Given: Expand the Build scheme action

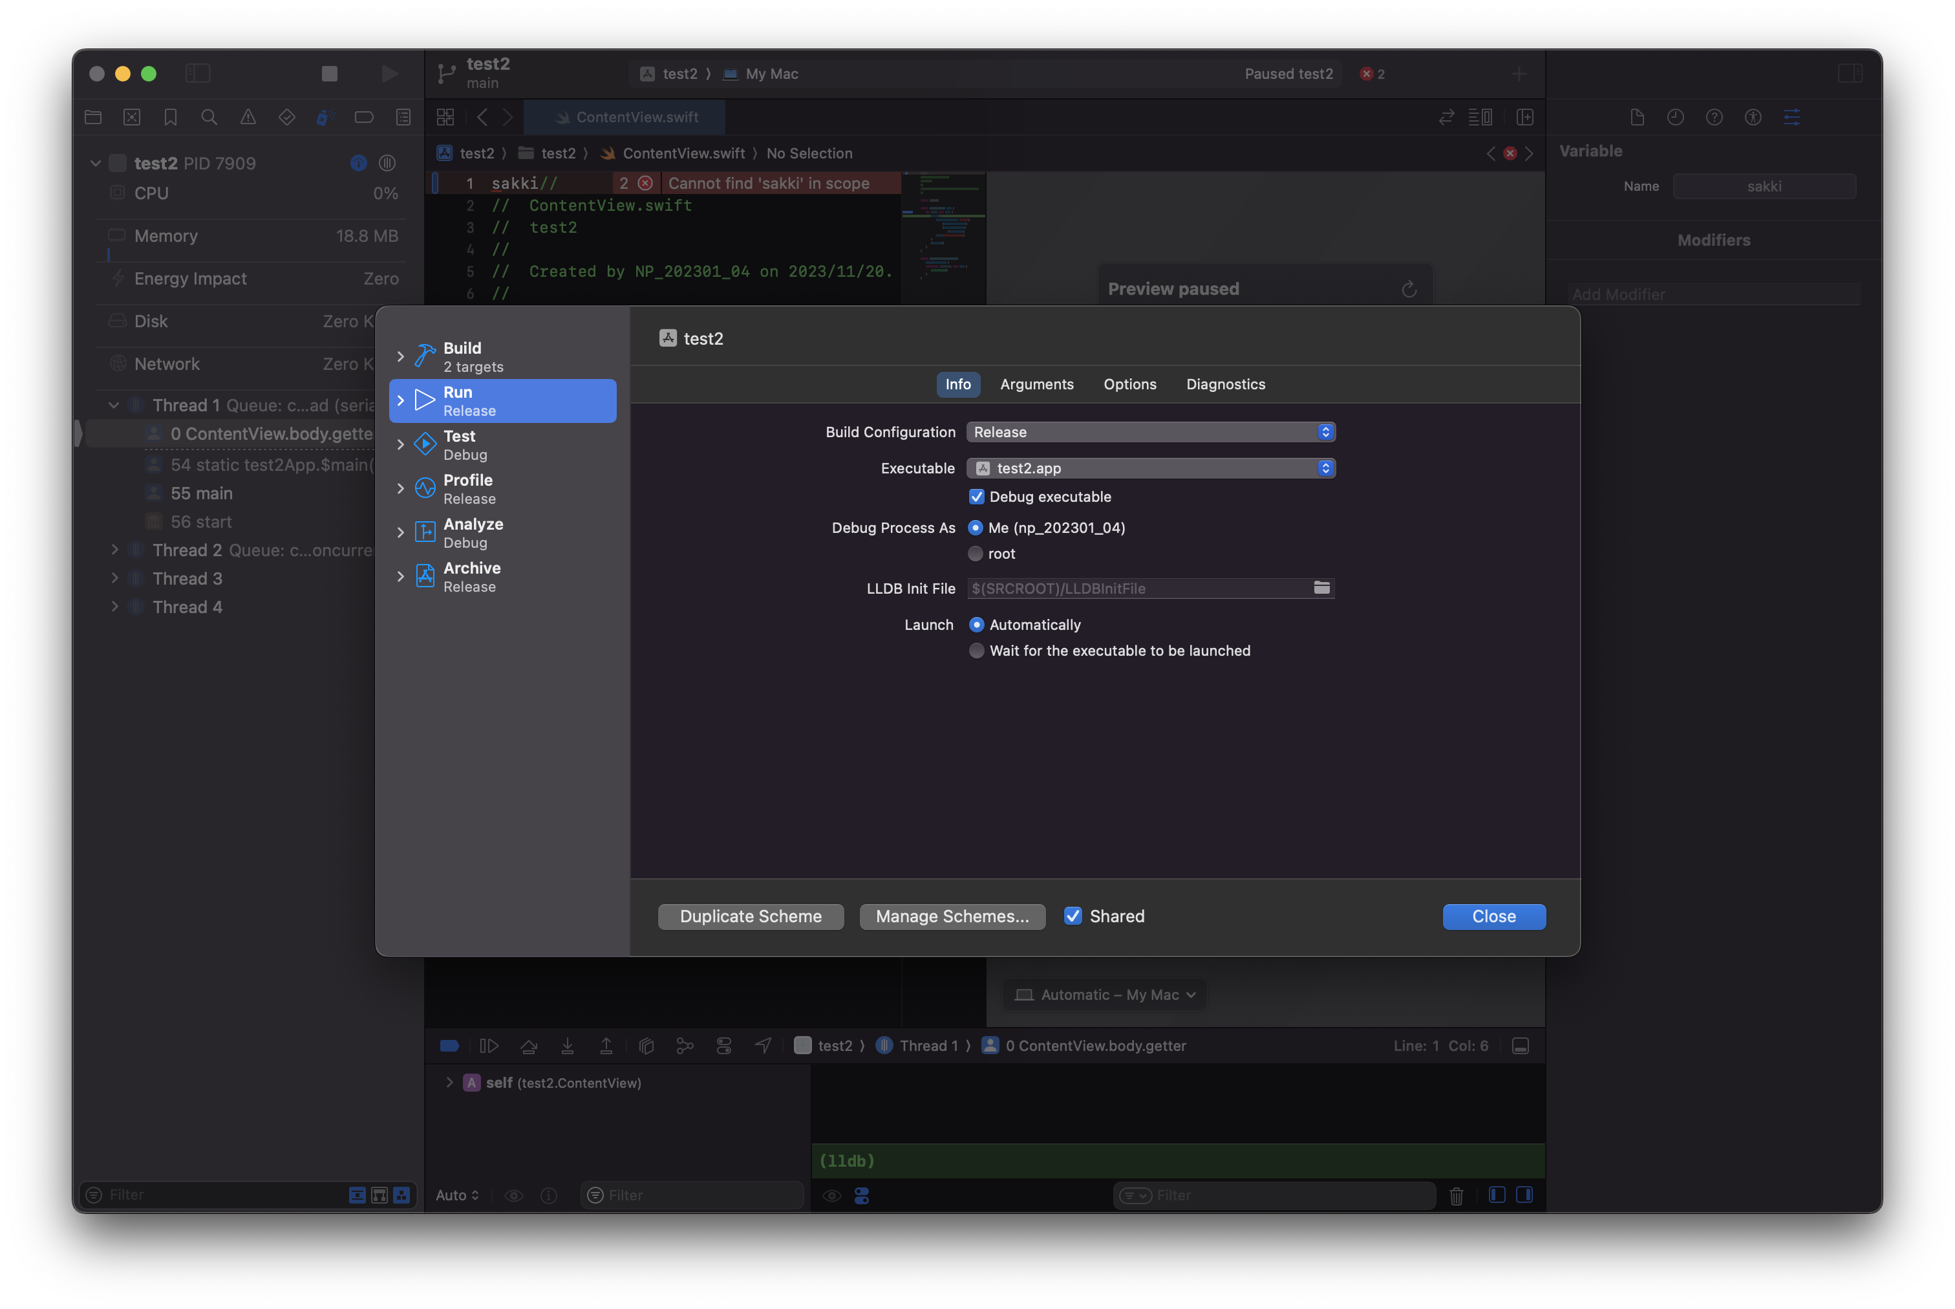Looking at the screenshot, I should coord(401,356).
